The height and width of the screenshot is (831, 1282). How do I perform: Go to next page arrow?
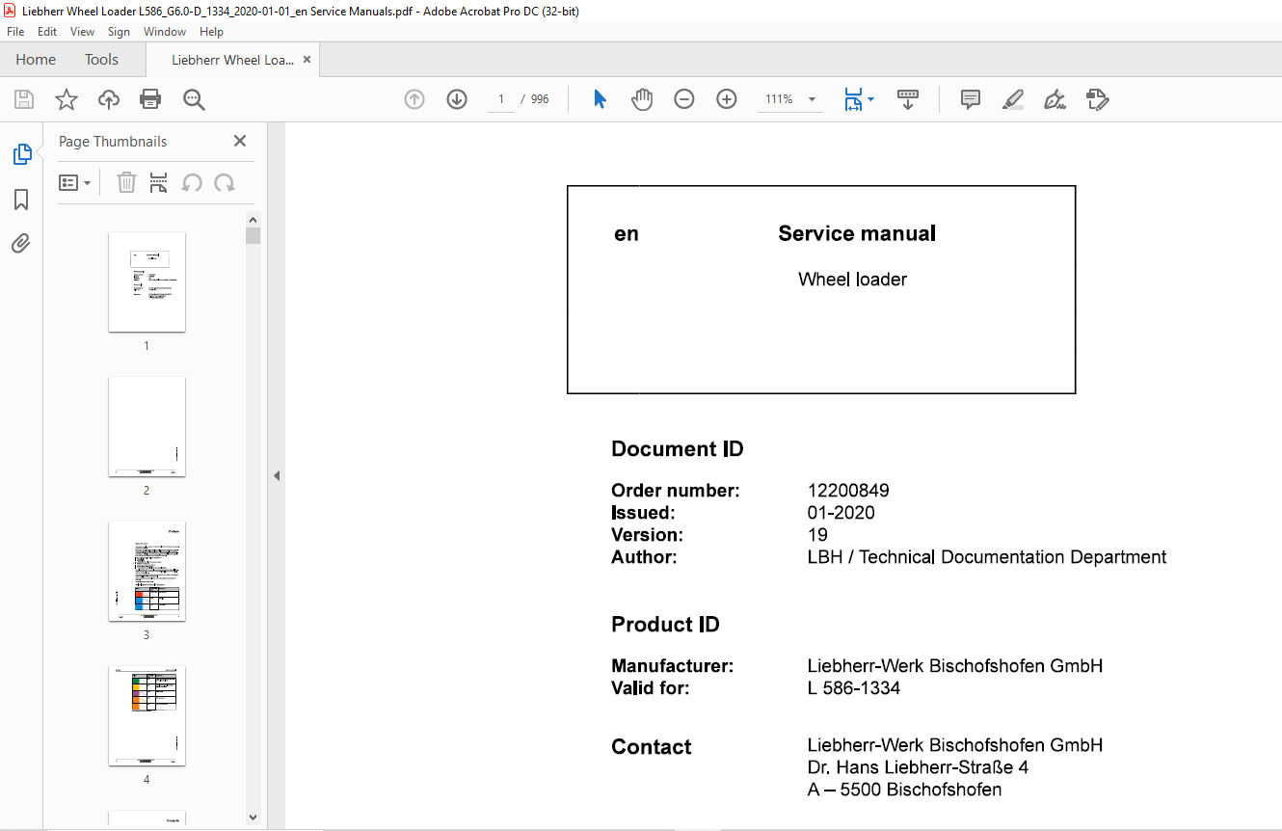coord(457,99)
